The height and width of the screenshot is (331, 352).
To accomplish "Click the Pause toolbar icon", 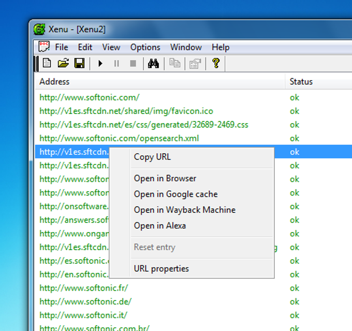I will 116,64.
